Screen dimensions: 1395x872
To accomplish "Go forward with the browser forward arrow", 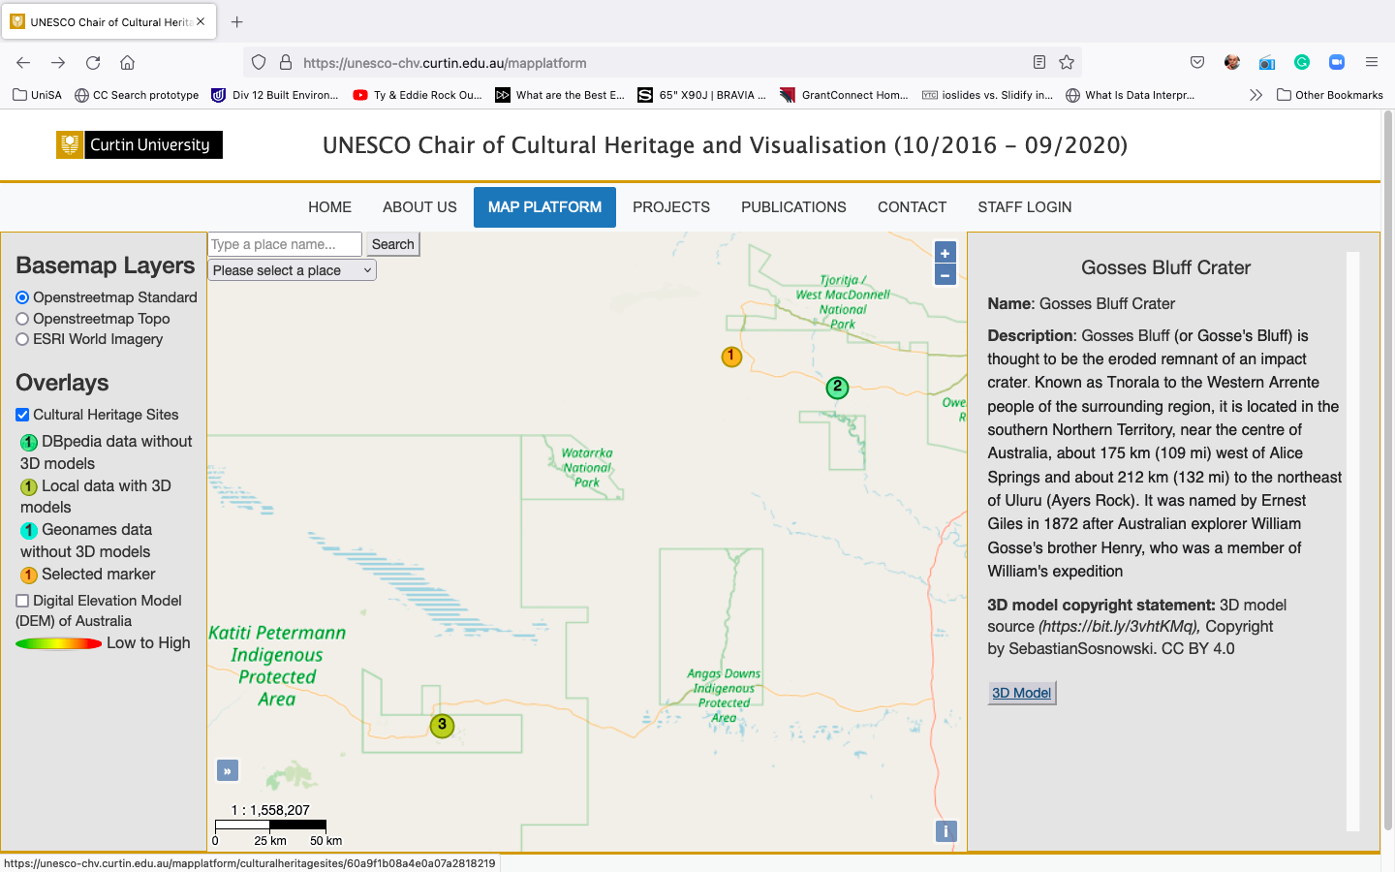I will pyautogui.click(x=58, y=63).
